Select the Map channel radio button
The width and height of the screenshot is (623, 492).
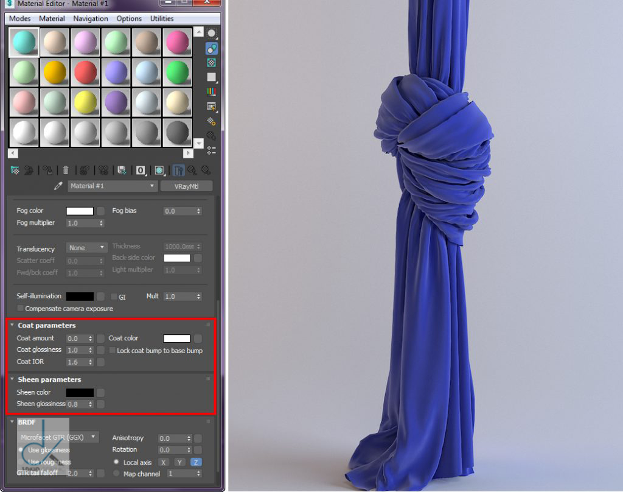(x=116, y=473)
